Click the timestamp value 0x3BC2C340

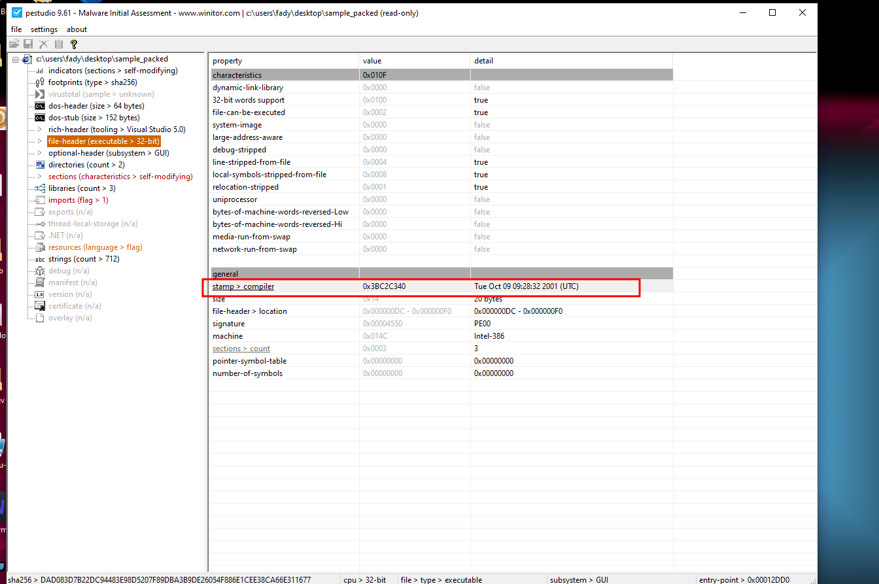[x=384, y=286]
